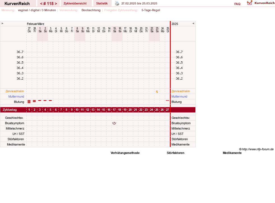Click the '5-Tage-Regel' value

tap(151, 10)
